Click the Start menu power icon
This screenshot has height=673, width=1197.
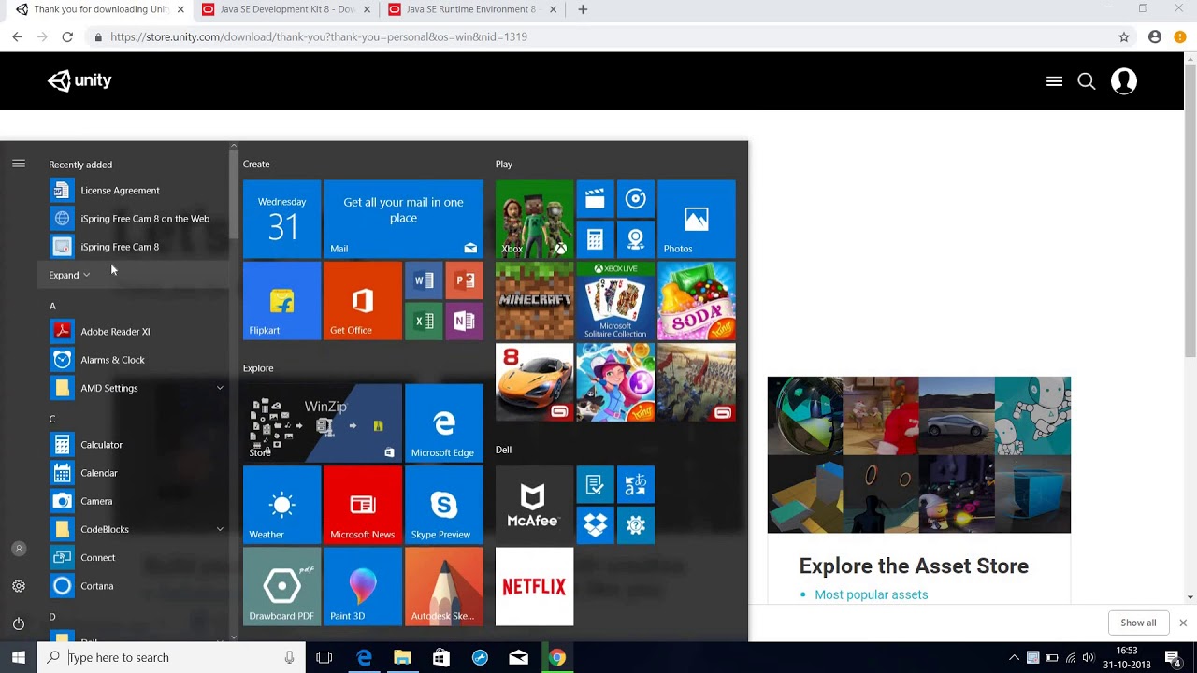tap(19, 623)
